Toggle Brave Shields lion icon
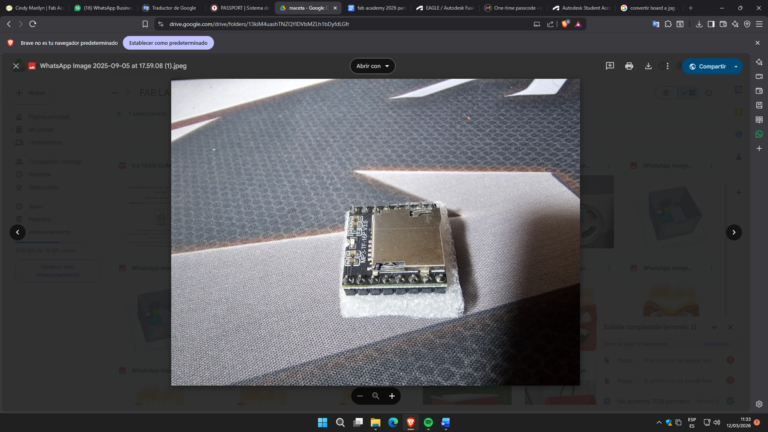This screenshot has width=768, height=432. click(565, 24)
